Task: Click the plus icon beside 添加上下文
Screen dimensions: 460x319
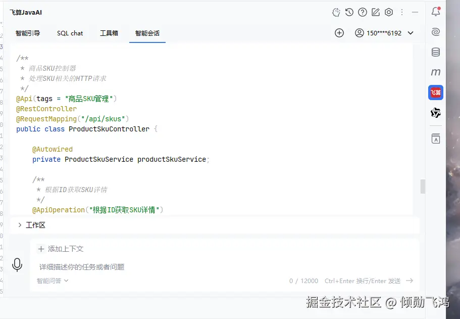Action: 41,249
